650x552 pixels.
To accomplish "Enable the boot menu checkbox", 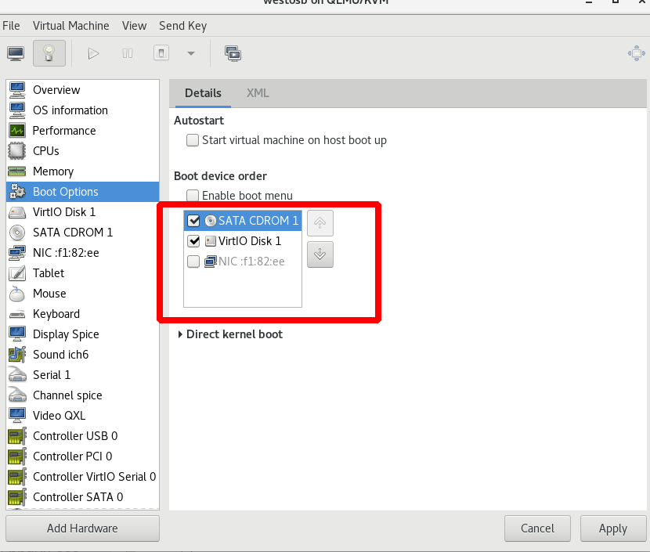I will point(193,196).
